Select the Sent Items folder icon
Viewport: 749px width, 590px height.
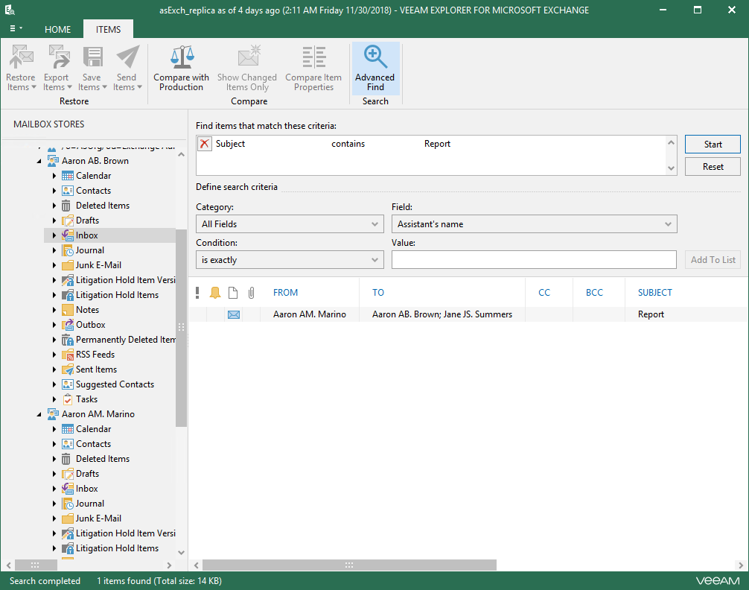pyautogui.click(x=67, y=369)
